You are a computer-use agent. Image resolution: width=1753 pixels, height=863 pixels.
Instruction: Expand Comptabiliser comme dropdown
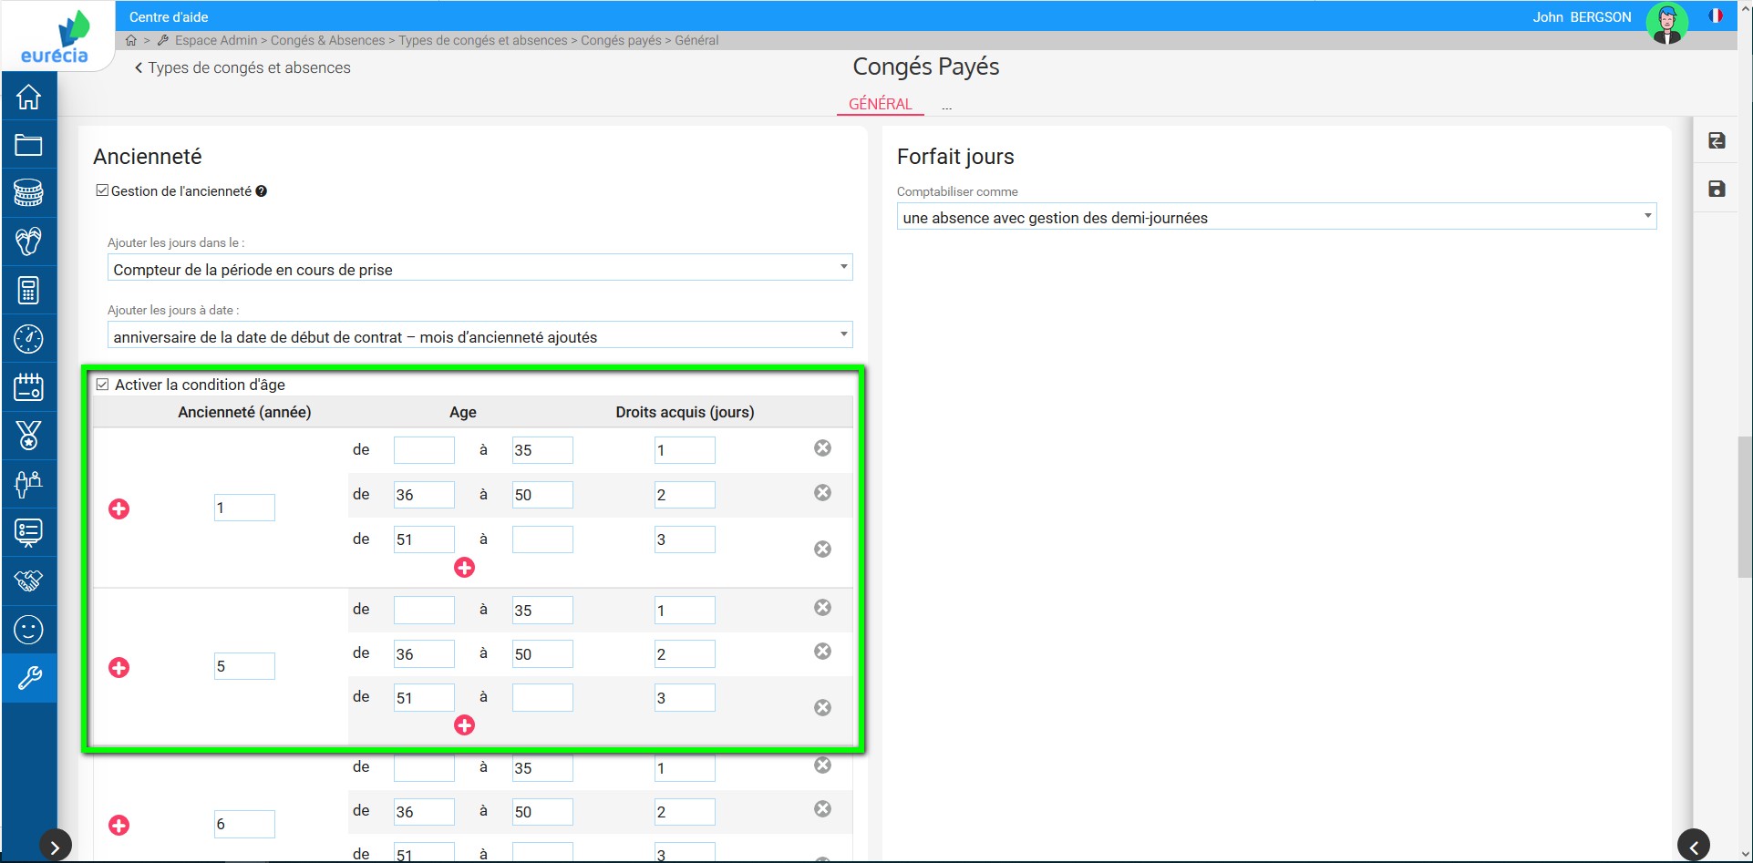(x=1275, y=217)
